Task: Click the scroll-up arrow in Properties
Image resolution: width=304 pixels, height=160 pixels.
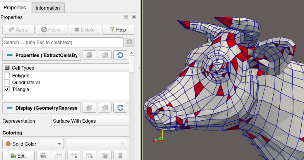Action: click(132, 53)
